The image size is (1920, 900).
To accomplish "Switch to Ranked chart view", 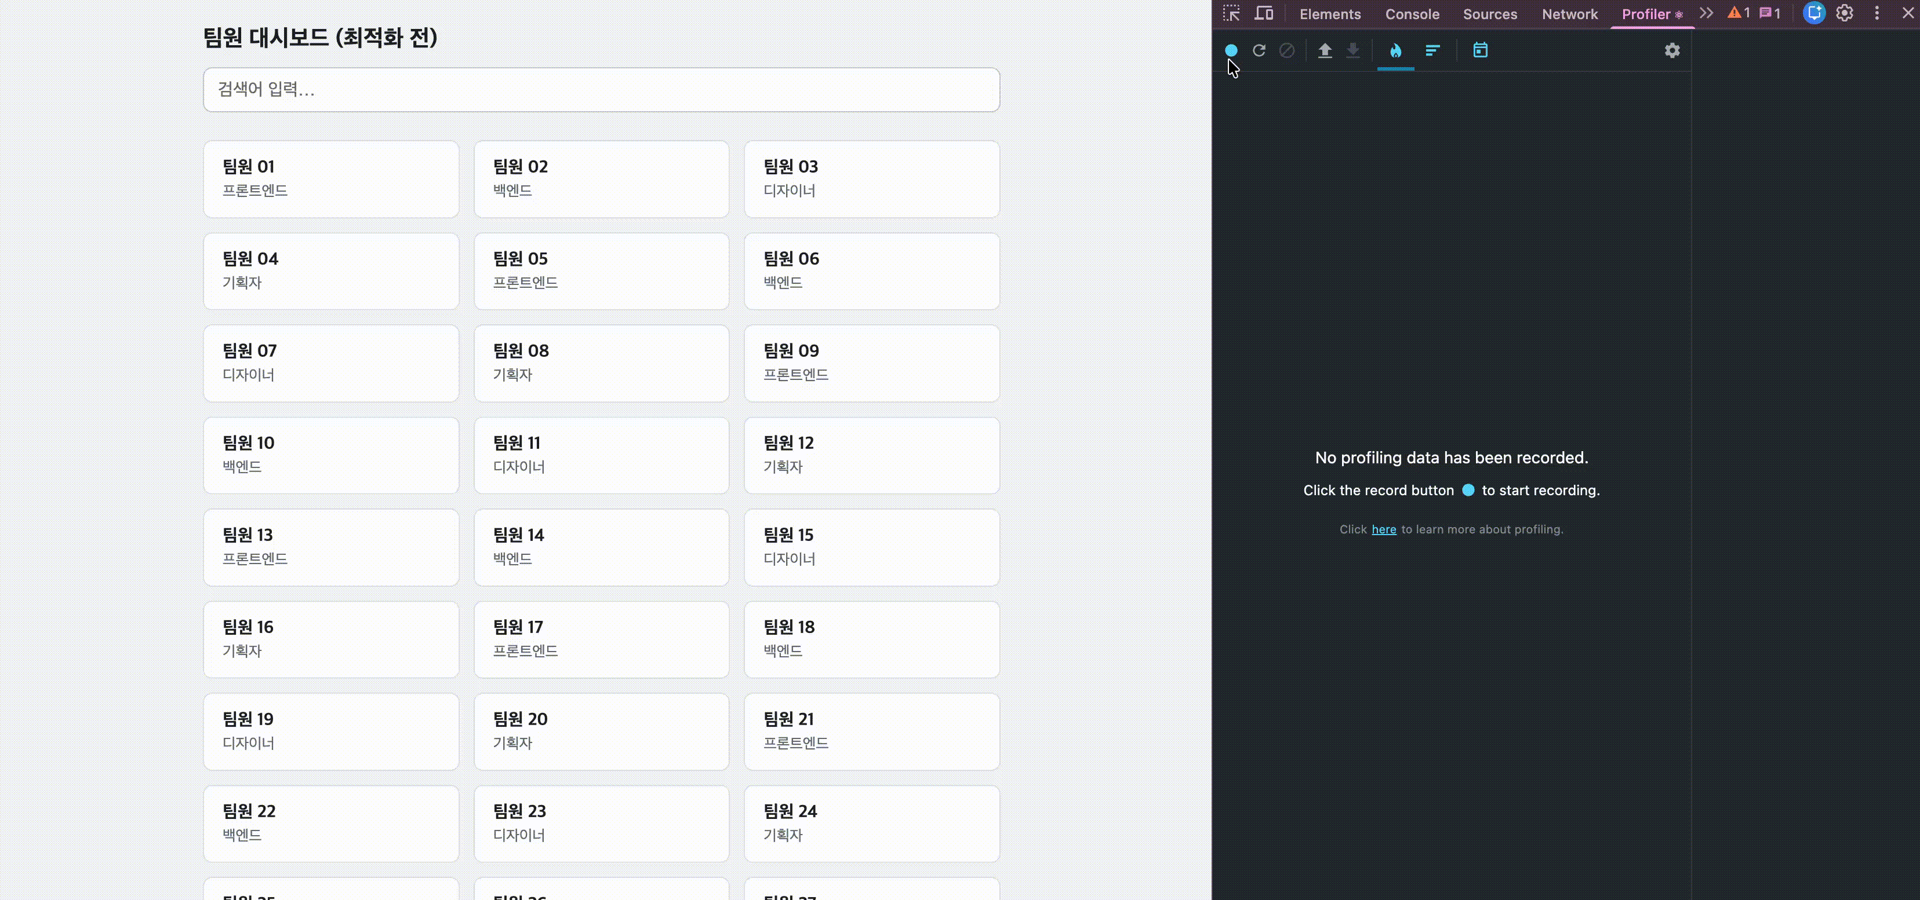I will [1432, 50].
